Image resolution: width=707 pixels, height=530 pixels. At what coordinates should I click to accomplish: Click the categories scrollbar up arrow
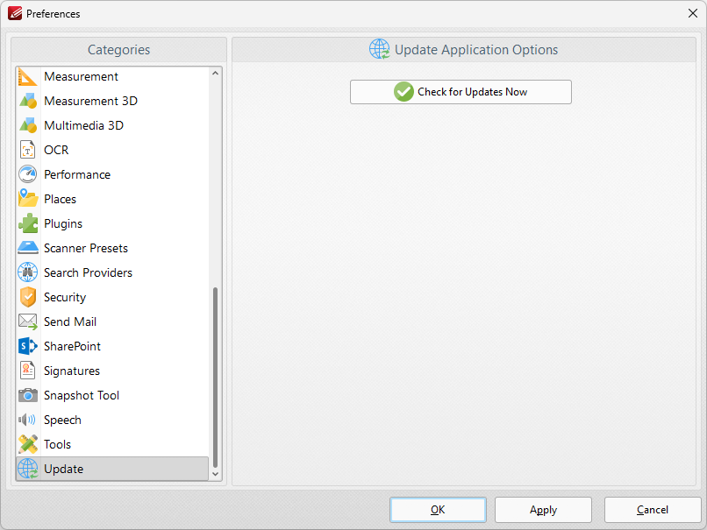215,73
